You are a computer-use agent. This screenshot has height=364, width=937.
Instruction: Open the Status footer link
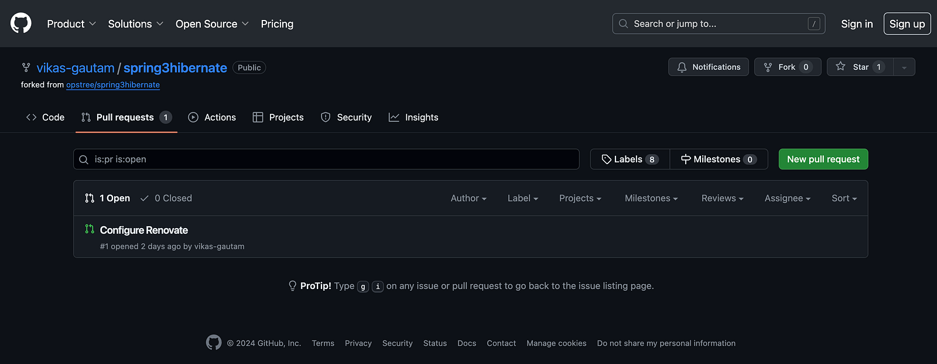pos(435,343)
